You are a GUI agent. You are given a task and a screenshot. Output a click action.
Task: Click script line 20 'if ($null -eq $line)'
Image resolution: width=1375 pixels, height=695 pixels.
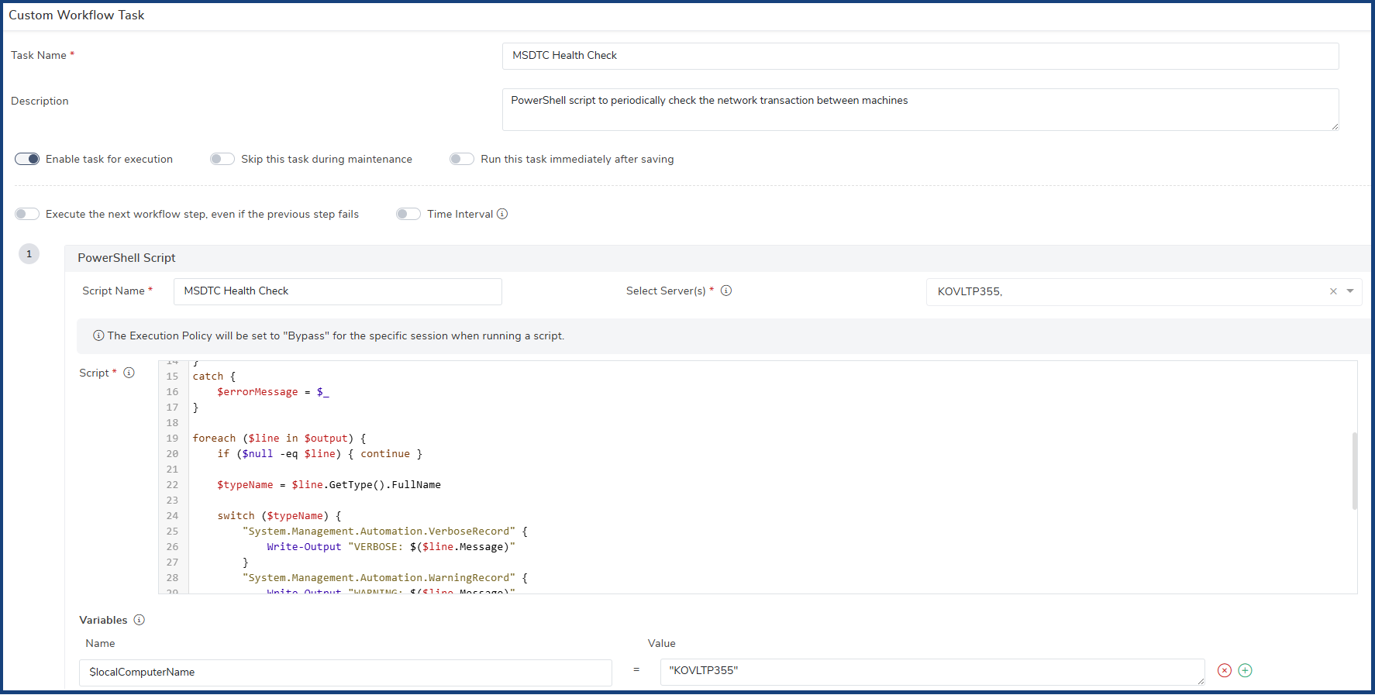(x=319, y=454)
